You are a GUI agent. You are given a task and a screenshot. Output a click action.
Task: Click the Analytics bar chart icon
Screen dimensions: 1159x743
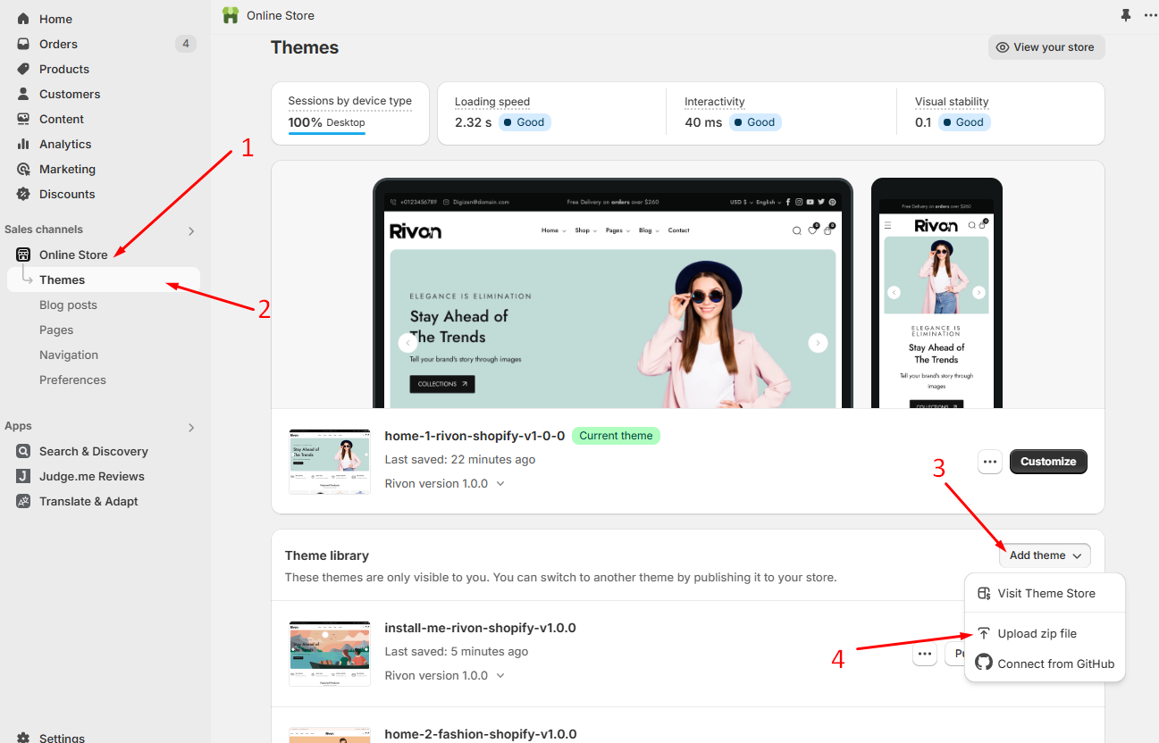pyautogui.click(x=23, y=144)
